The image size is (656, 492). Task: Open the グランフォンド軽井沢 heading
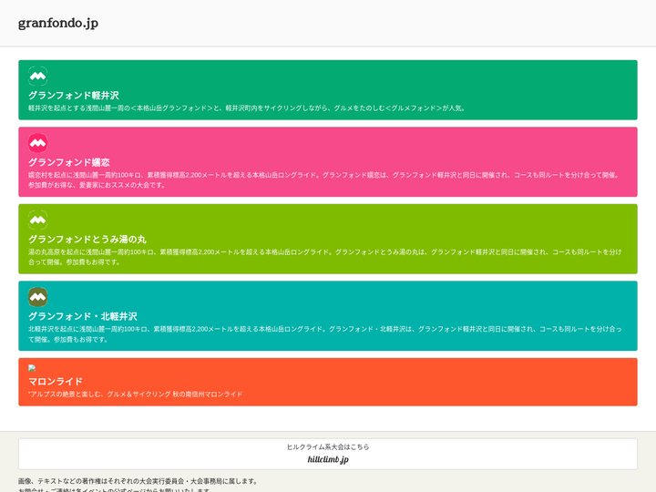tap(74, 96)
